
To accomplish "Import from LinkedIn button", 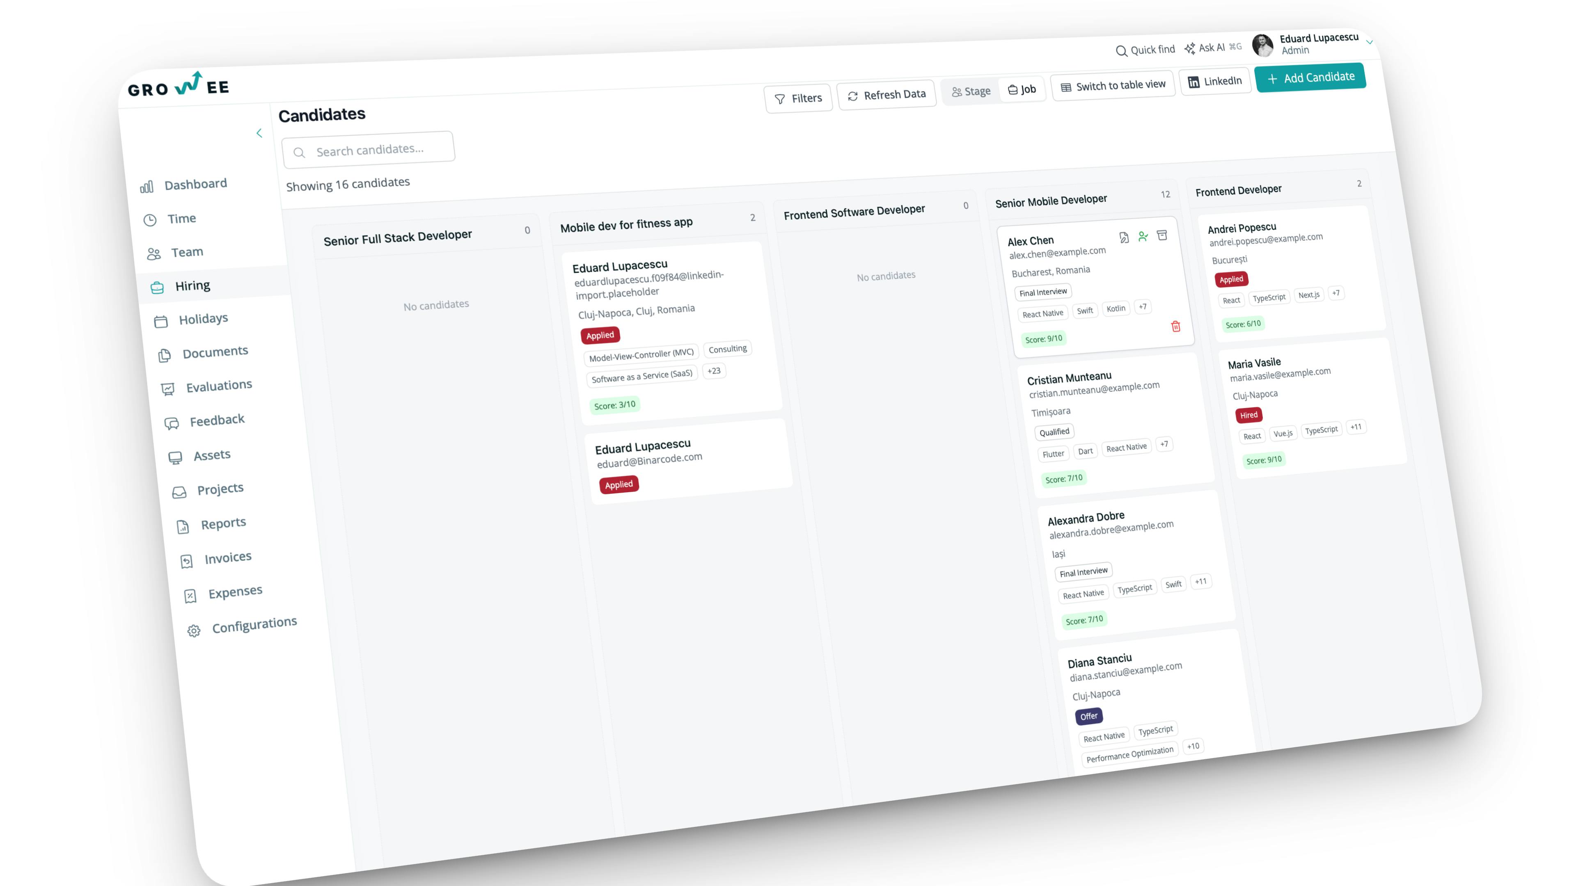I will (1215, 81).
